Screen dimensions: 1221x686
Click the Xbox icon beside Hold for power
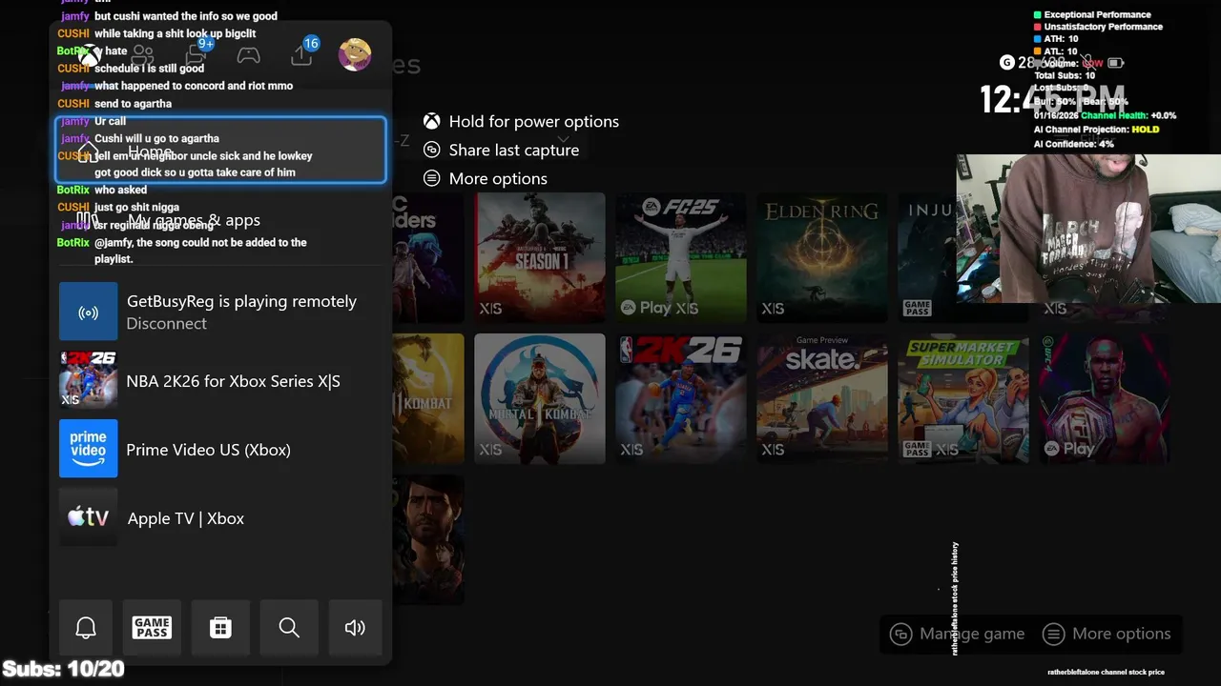click(432, 122)
